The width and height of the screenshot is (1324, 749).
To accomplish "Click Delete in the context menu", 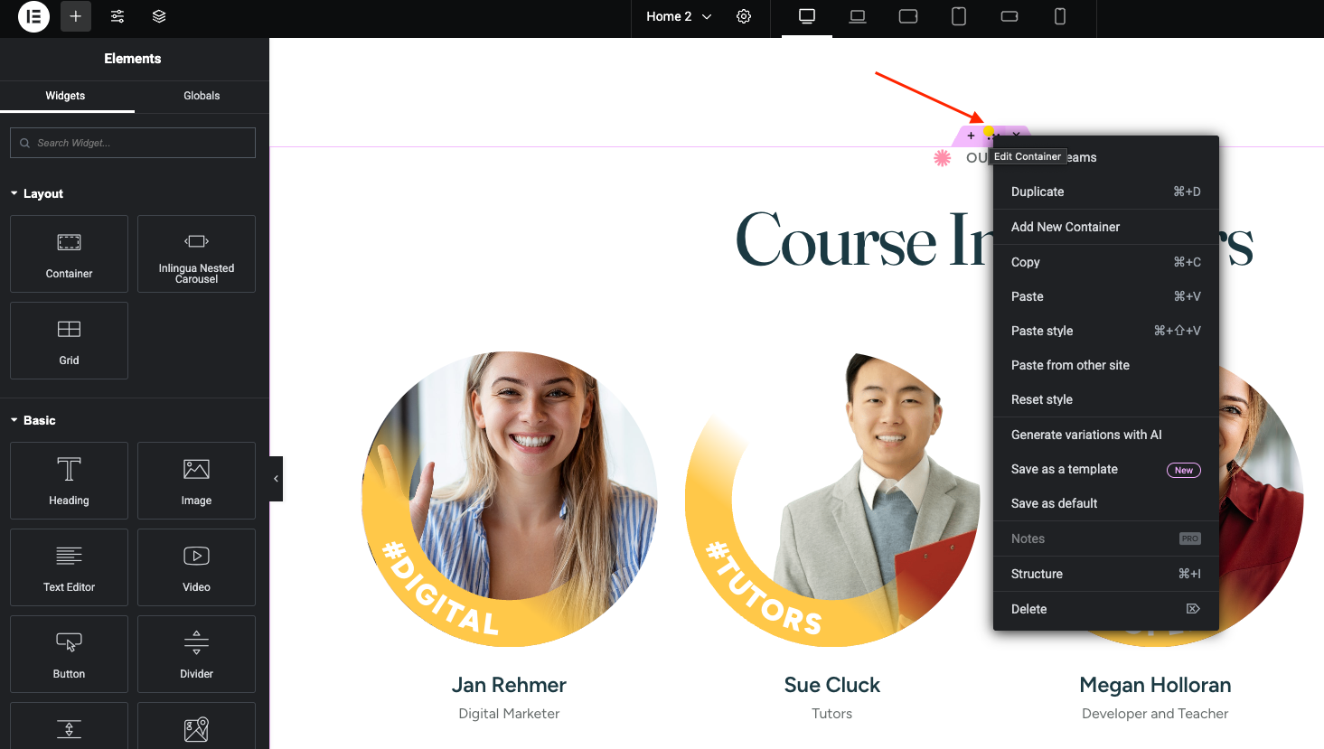I will click(x=1028, y=609).
